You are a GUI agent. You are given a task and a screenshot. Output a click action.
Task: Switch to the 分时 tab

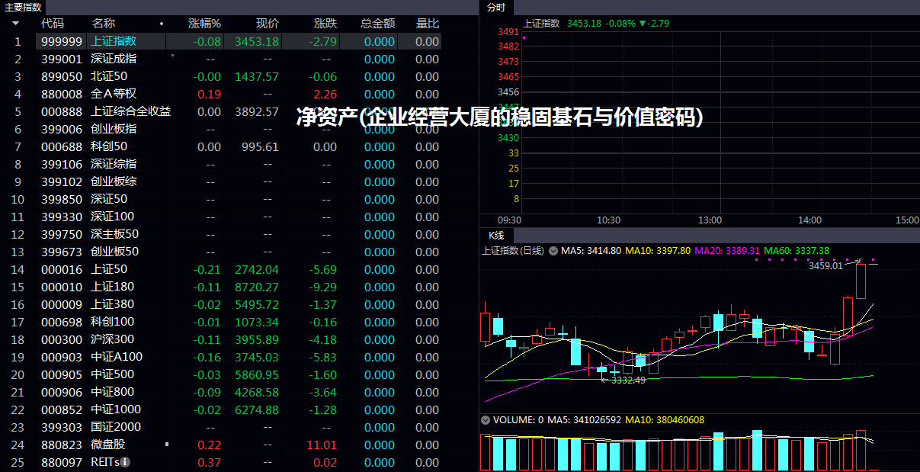coord(495,7)
